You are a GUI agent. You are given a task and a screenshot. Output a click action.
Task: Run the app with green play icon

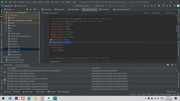click(x=131, y=6)
